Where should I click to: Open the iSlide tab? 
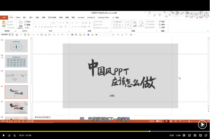click(x=18, y=17)
